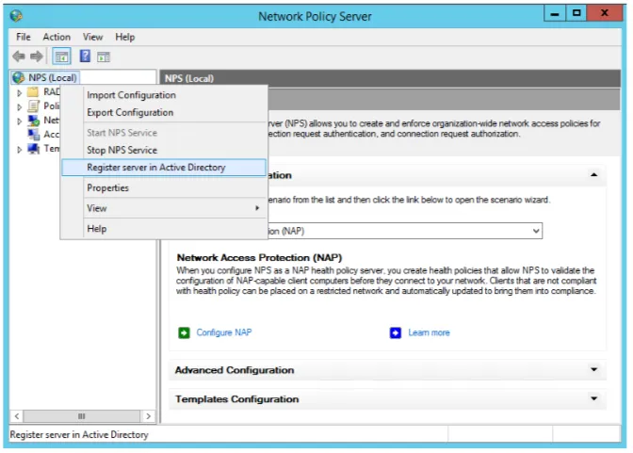
Task: Expand the Templates tree node arrow
Action: tap(19, 150)
